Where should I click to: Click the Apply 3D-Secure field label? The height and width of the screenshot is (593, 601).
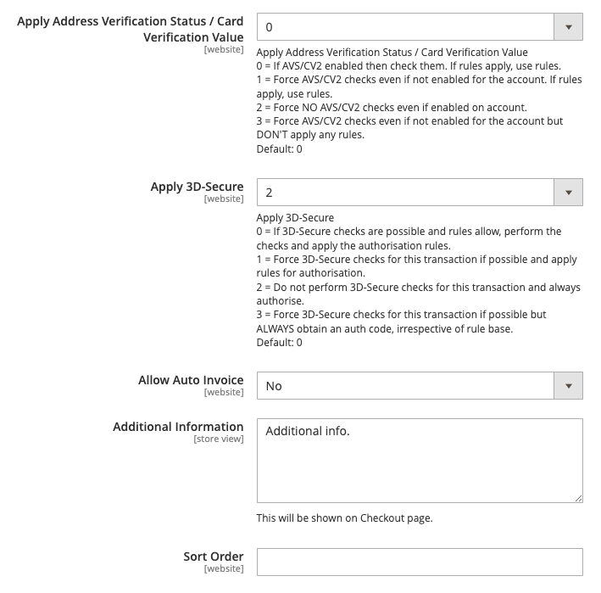[x=197, y=187]
